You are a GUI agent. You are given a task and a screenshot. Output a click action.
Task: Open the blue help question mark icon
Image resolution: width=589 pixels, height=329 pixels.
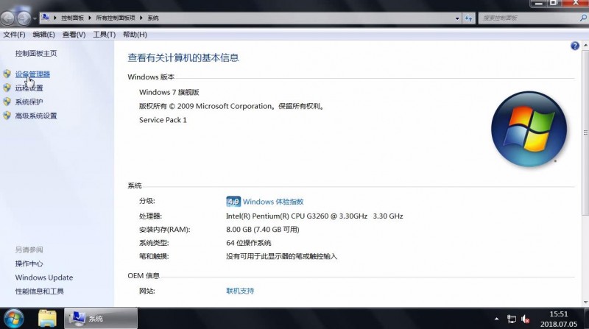(575, 46)
